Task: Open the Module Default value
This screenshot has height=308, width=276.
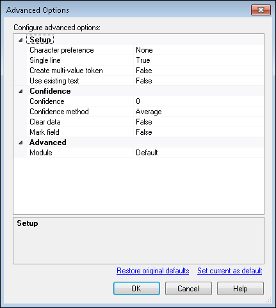Action: 199,153
